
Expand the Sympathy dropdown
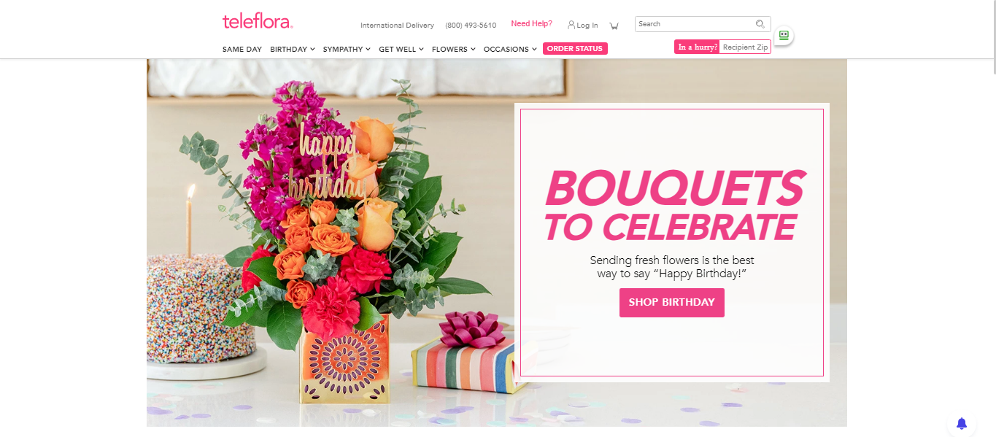tap(347, 49)
